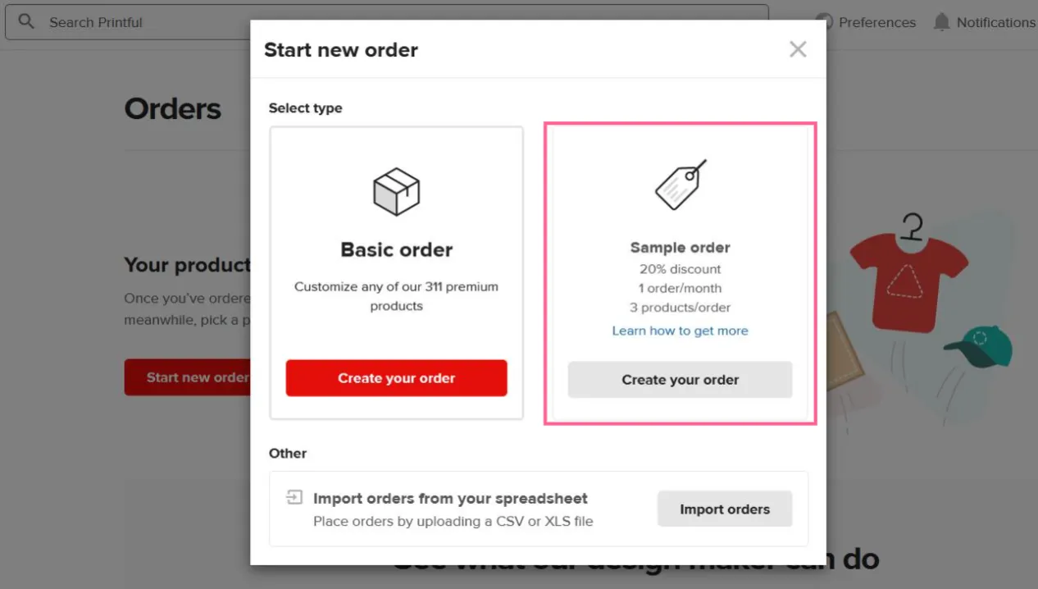This screenshot has height=589, width=1038.
Task: Click the red t-shirt illustration
Action: (x=909, y=272)
